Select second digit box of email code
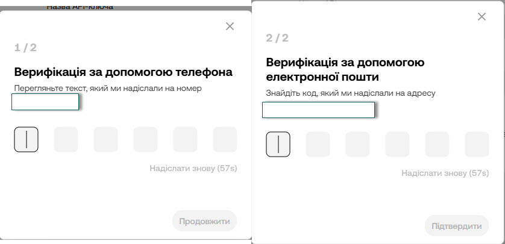This screenshot has width=505, height=244. point(318,145)
